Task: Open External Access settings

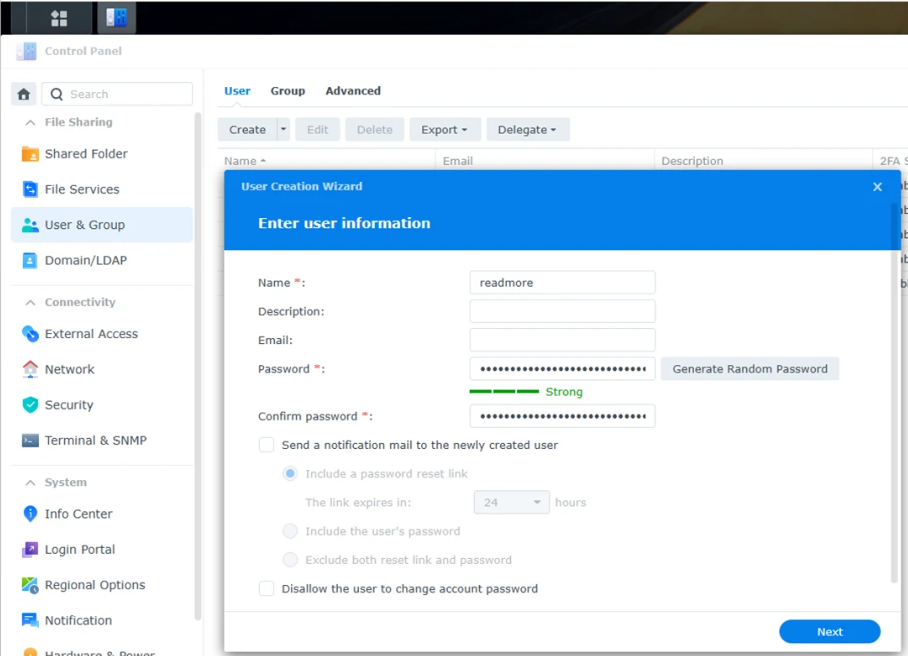Action: 102,334
